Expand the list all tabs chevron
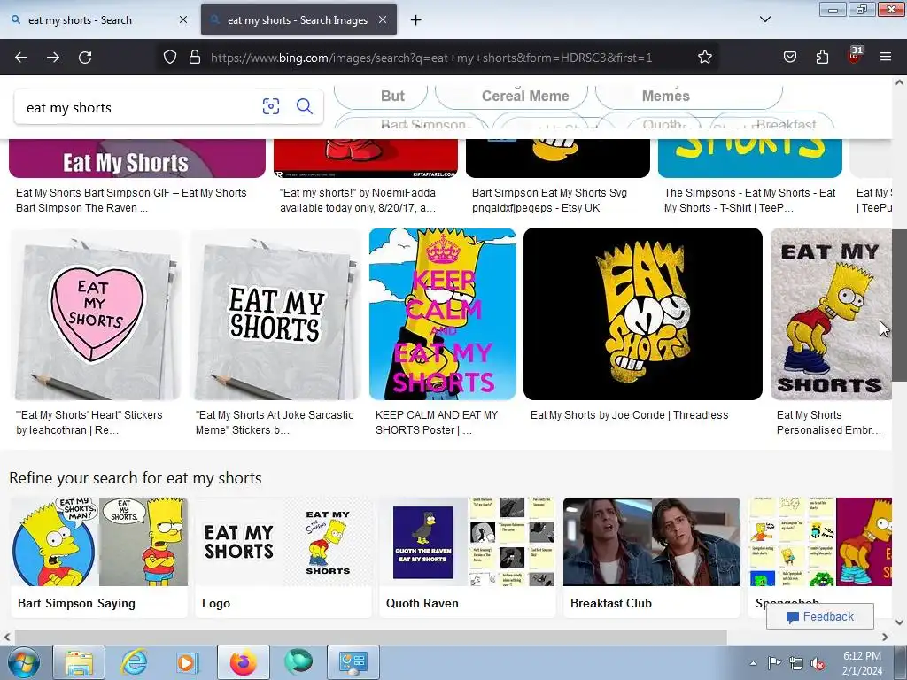Image resolution: width=907 pixels, height=680 pixels. (764, 19)
